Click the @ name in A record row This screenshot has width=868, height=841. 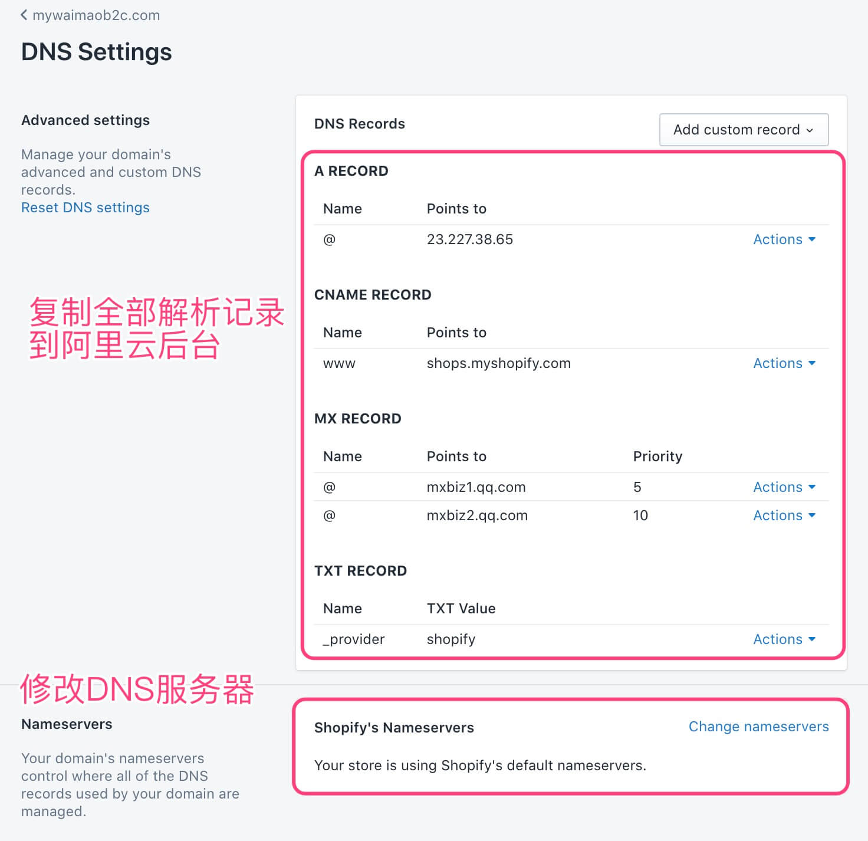[x=330, y=239]
